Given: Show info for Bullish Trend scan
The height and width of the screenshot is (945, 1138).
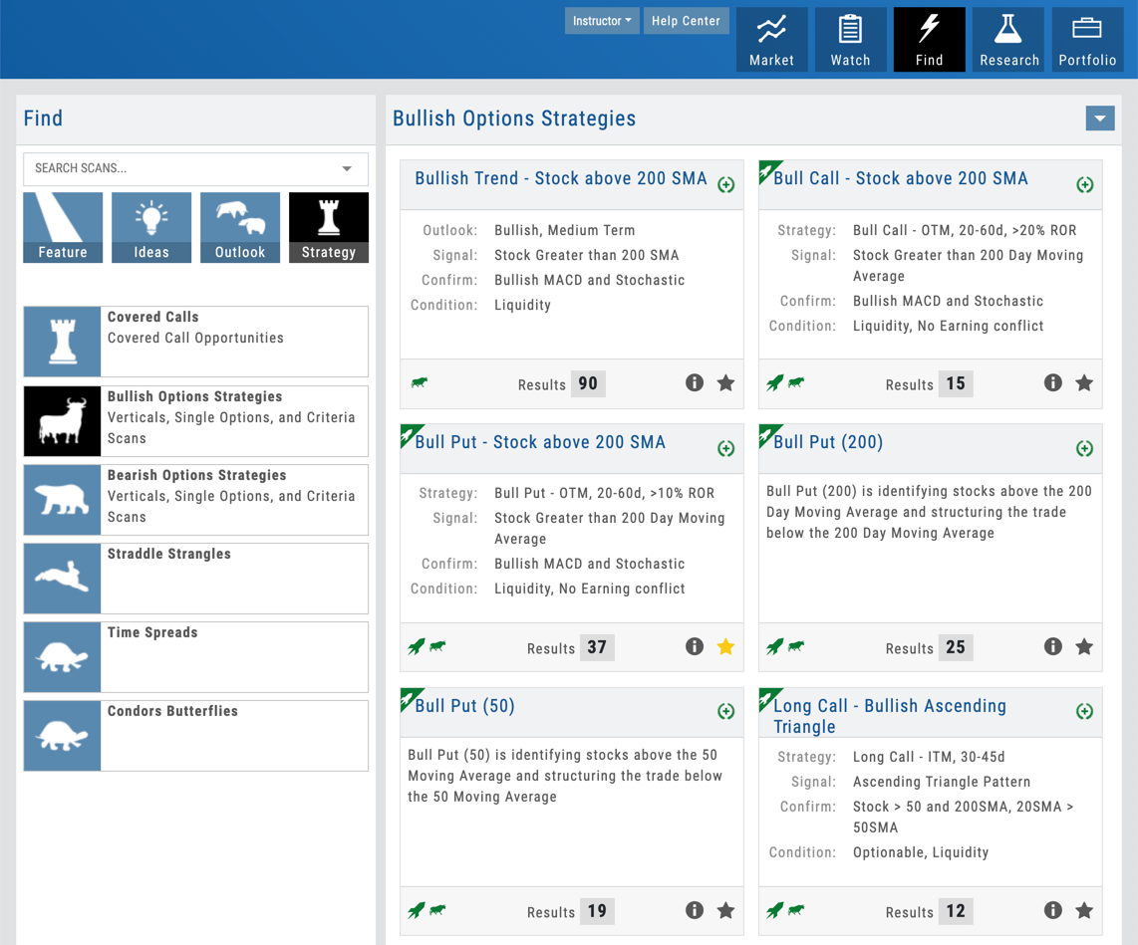Looking at the screenshot, I should (x=695, y=383).
